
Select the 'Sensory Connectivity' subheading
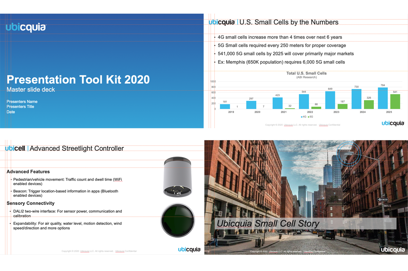[30, 203]
